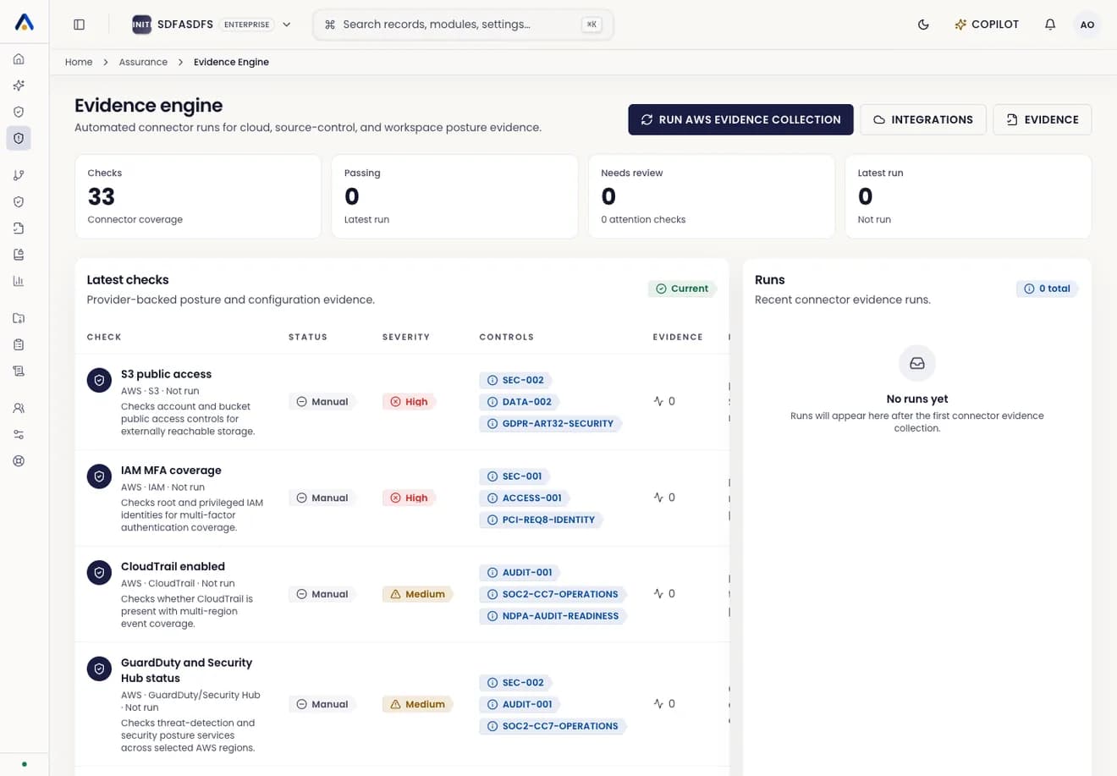Open the file-check icon in the sidebar
1117x776 pixels.
pyautogui.click(x=19, y=228)
